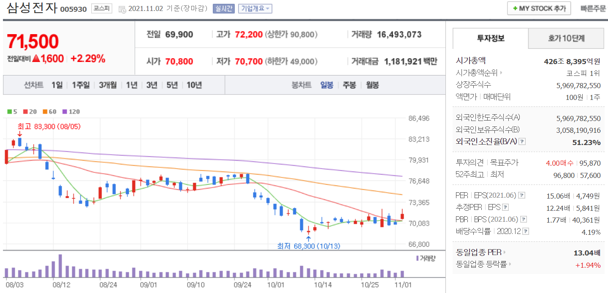Select the 1일 line chart period
The width and height of the screenshot is (608, 293).
point(57,85)
